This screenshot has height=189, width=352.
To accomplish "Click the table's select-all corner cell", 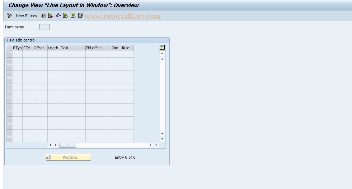I will [x=9, y=48].
